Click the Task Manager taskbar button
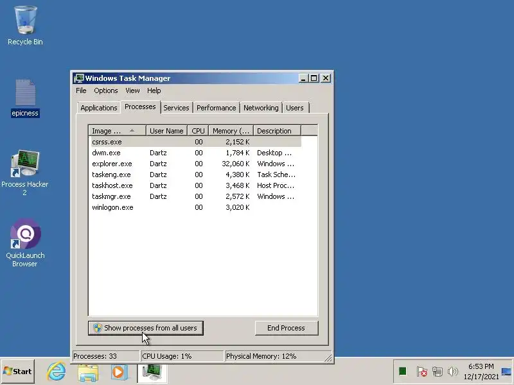This screenshot has width=514, height=385. (152, 372)
